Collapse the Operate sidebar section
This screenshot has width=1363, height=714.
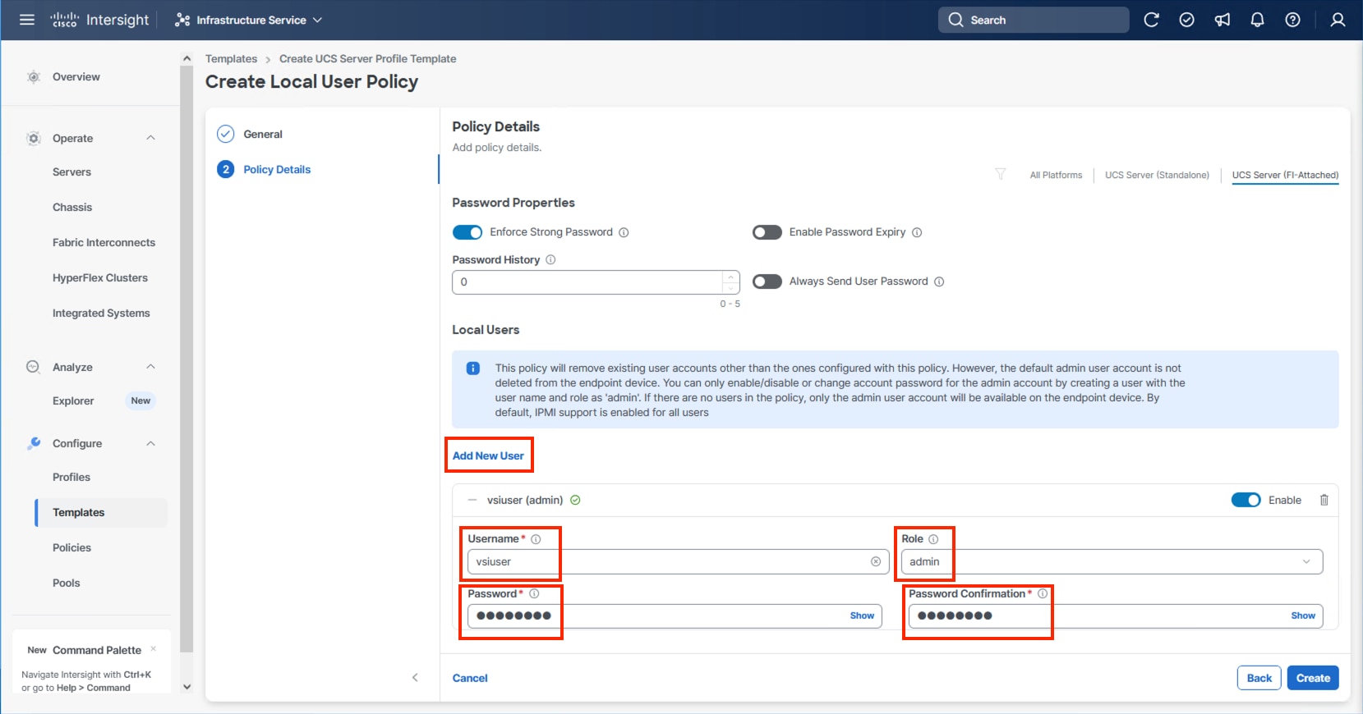click(150, 138)
